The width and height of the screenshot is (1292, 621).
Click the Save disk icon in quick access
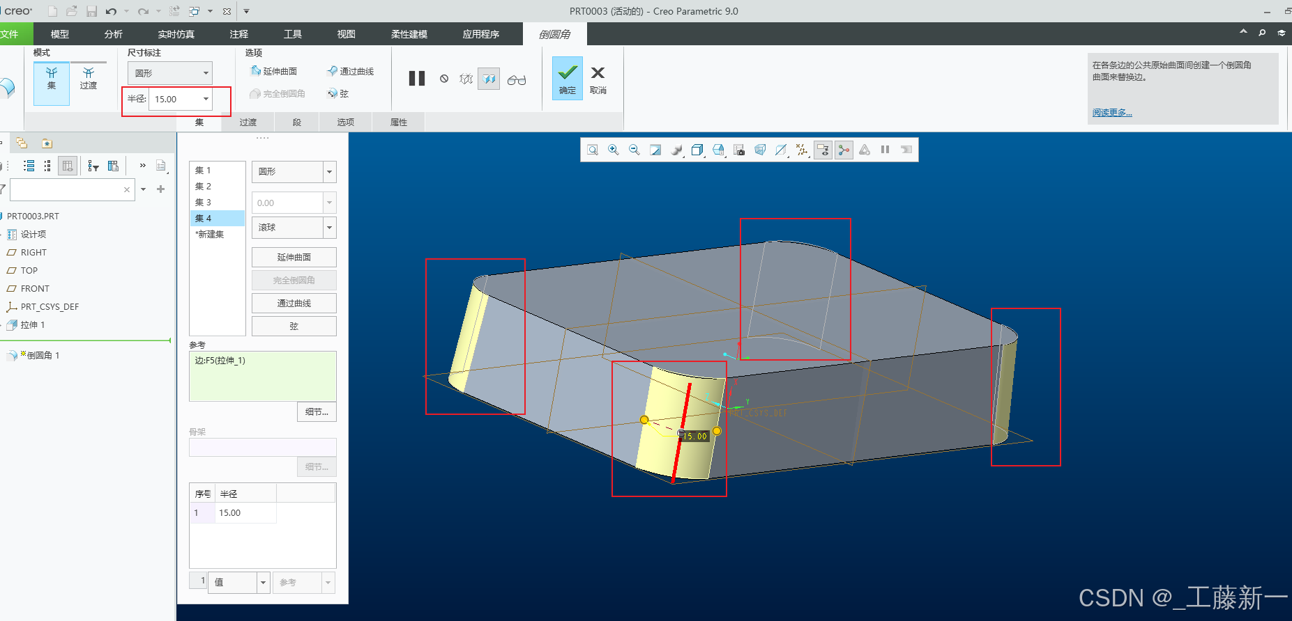pyautogui.click(x=91, y=11)
